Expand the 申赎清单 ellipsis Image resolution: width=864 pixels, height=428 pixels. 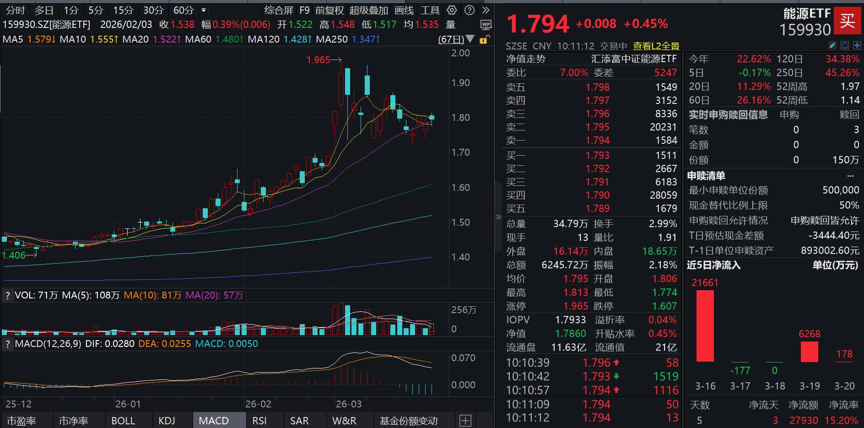point(850,175)
